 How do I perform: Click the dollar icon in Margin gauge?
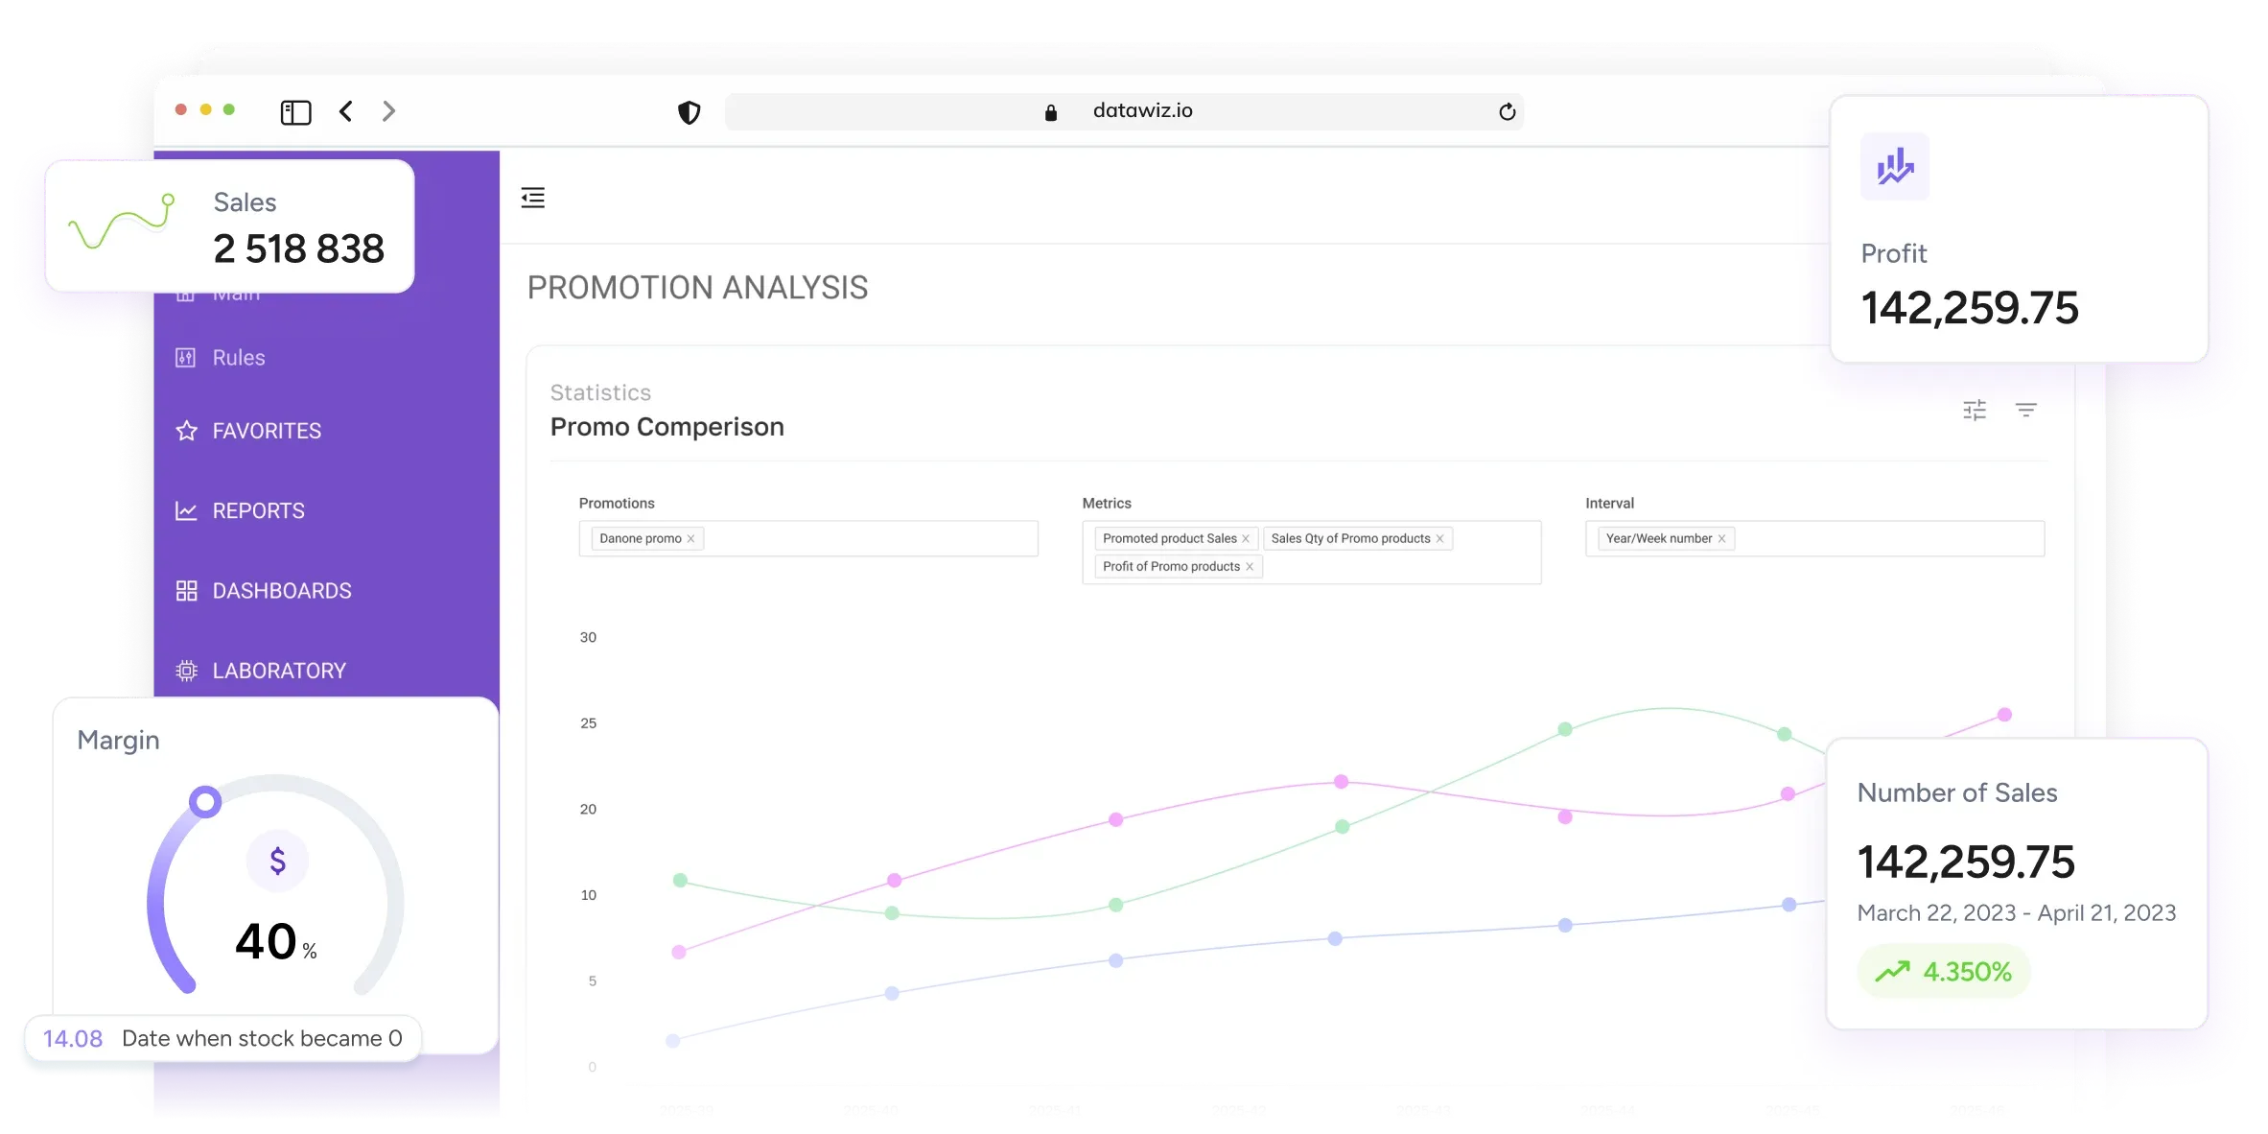pos(277,861)
